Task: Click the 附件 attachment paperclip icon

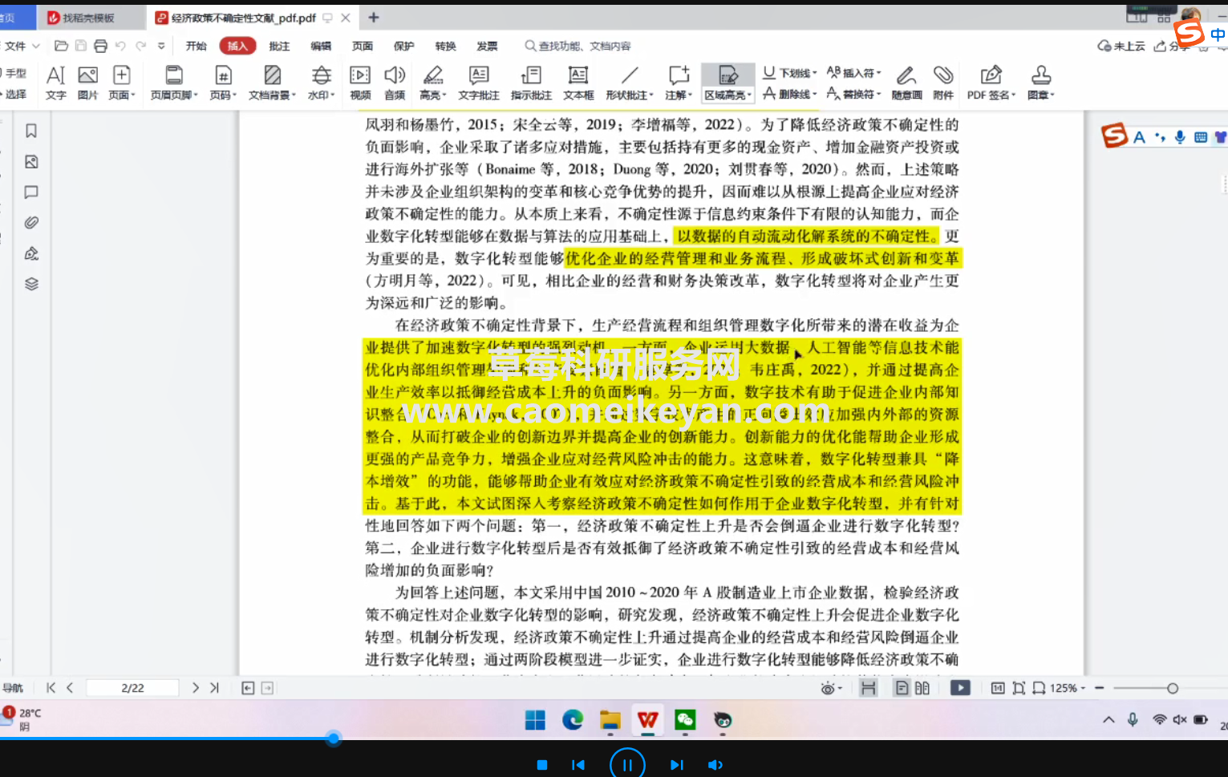Action: tap(943, 83)
